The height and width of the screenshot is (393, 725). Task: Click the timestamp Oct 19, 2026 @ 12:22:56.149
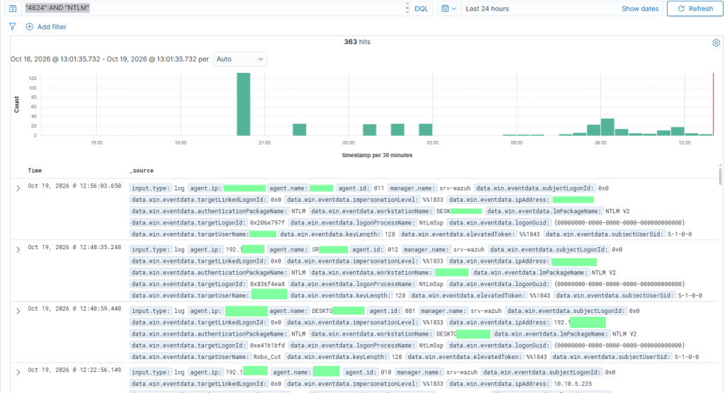point(74,370)
